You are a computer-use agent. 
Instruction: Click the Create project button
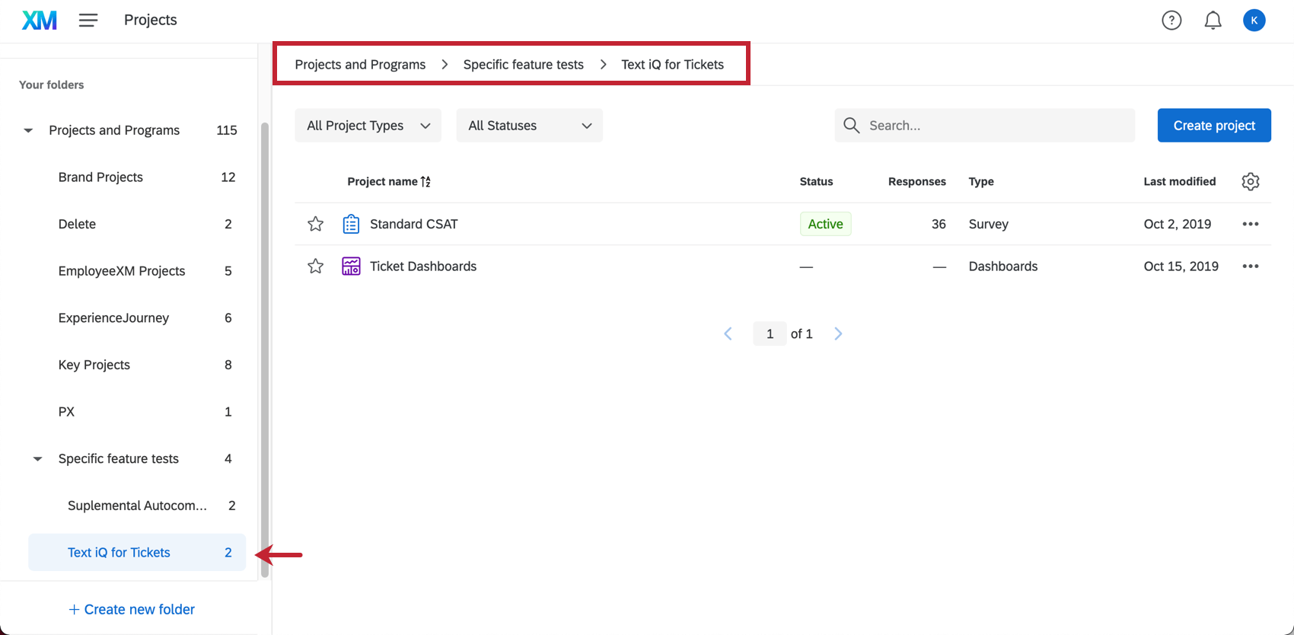pyautogui.click(x=1214, y=126)
